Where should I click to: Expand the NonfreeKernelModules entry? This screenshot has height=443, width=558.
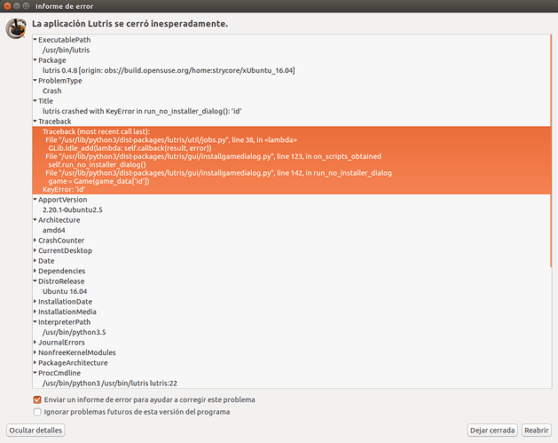(35, 352)
